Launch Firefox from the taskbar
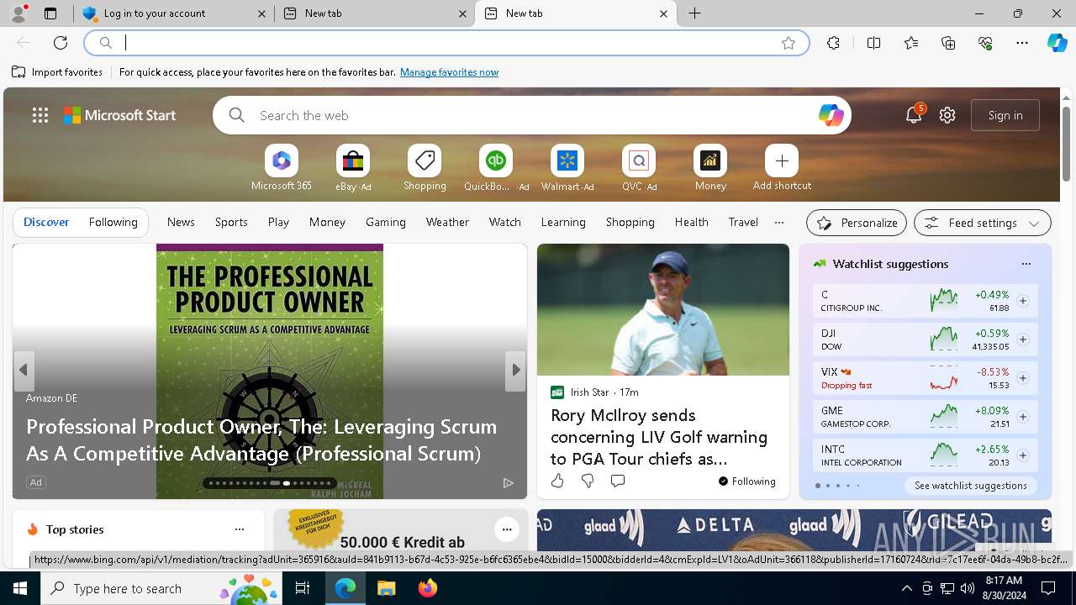The image size is (1076, 605). [428, 588]
